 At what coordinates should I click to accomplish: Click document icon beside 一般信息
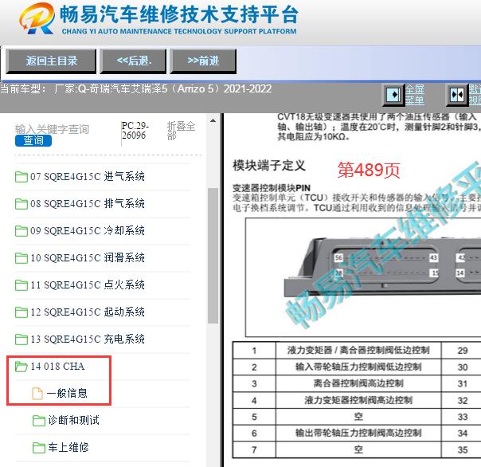coord(37,394)
